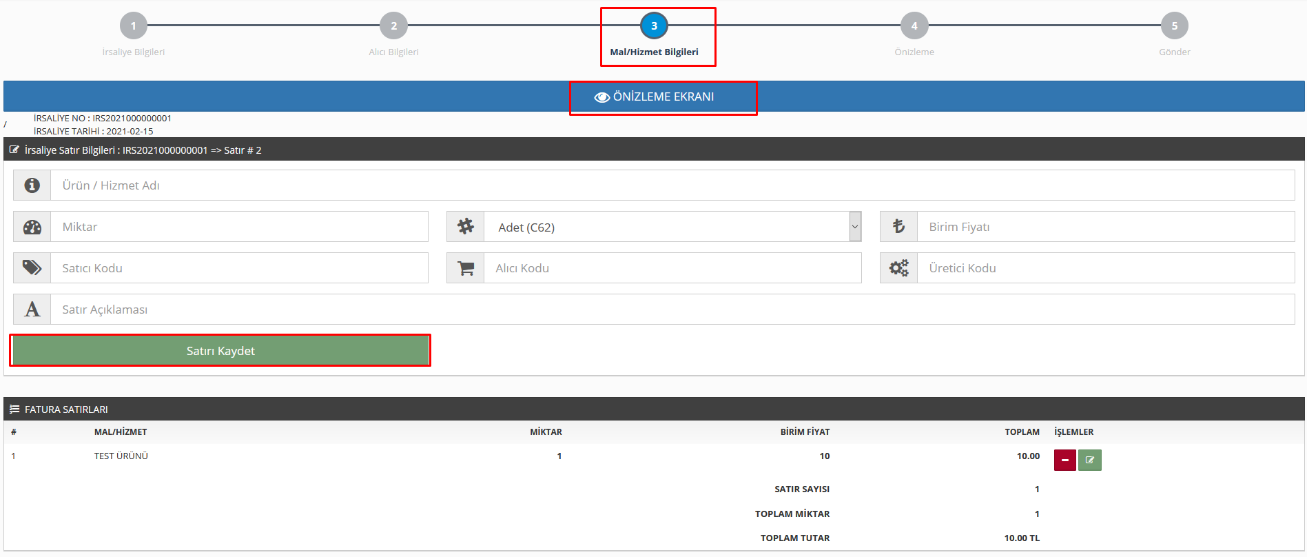The height and width of the screenshot is (557, 1307).
Task: Open the Adet (C62) unit dropdown
Action: pos(672,227)
